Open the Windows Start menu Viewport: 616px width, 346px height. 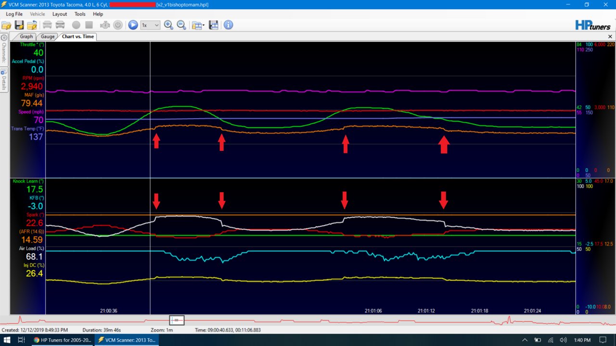click(x=7, y=340)
